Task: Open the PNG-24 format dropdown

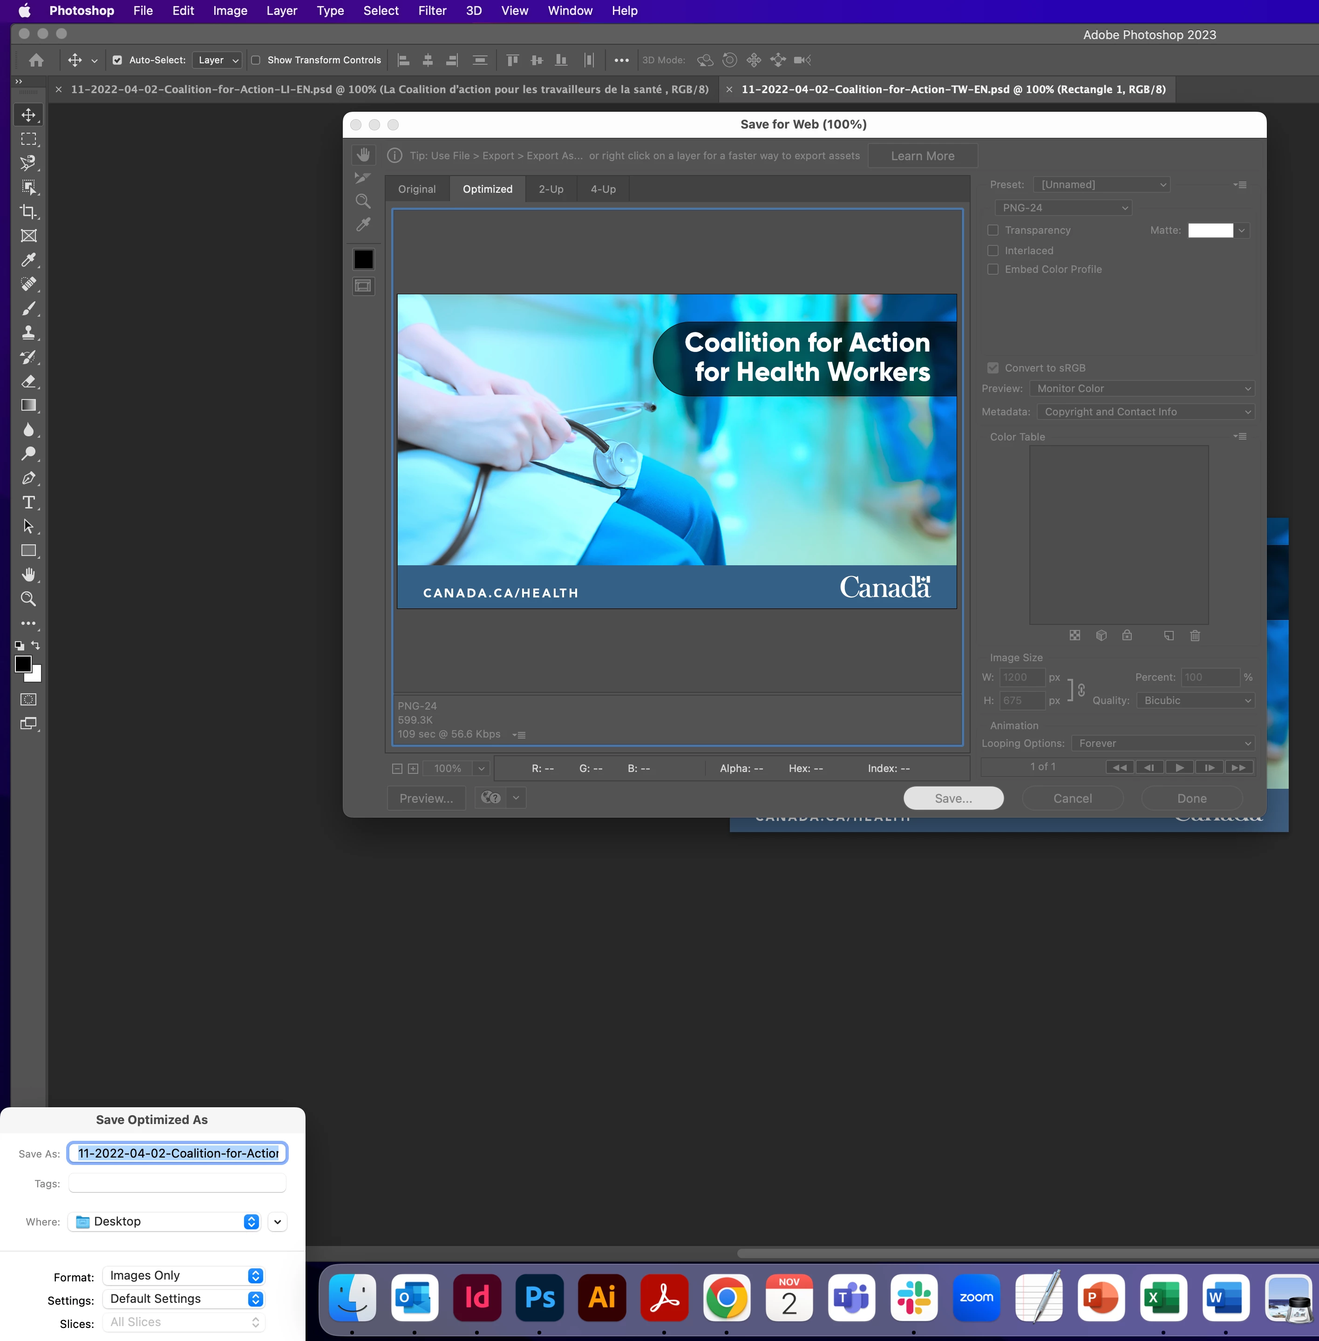Action: point(1063,208)
